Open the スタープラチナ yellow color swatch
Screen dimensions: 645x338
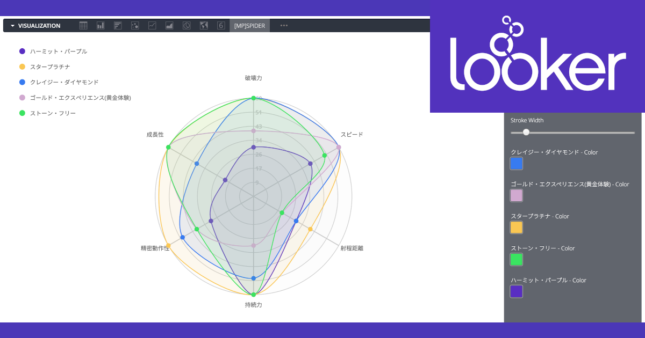tap(516, 227)
